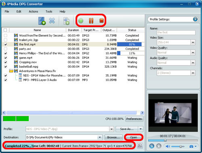Open the Destination path dropdown arrow
This screenshot has width=202, height=153.
pos(100,137)
